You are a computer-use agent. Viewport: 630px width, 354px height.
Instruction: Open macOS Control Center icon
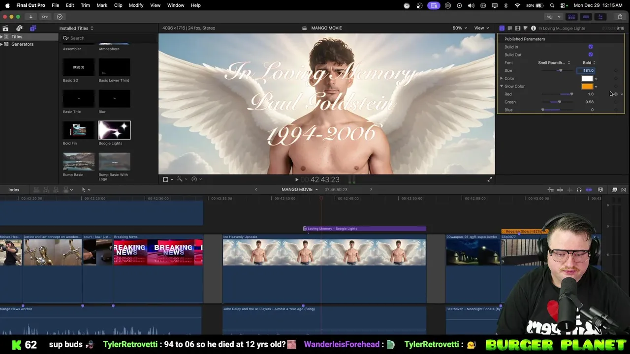point(563,5)
